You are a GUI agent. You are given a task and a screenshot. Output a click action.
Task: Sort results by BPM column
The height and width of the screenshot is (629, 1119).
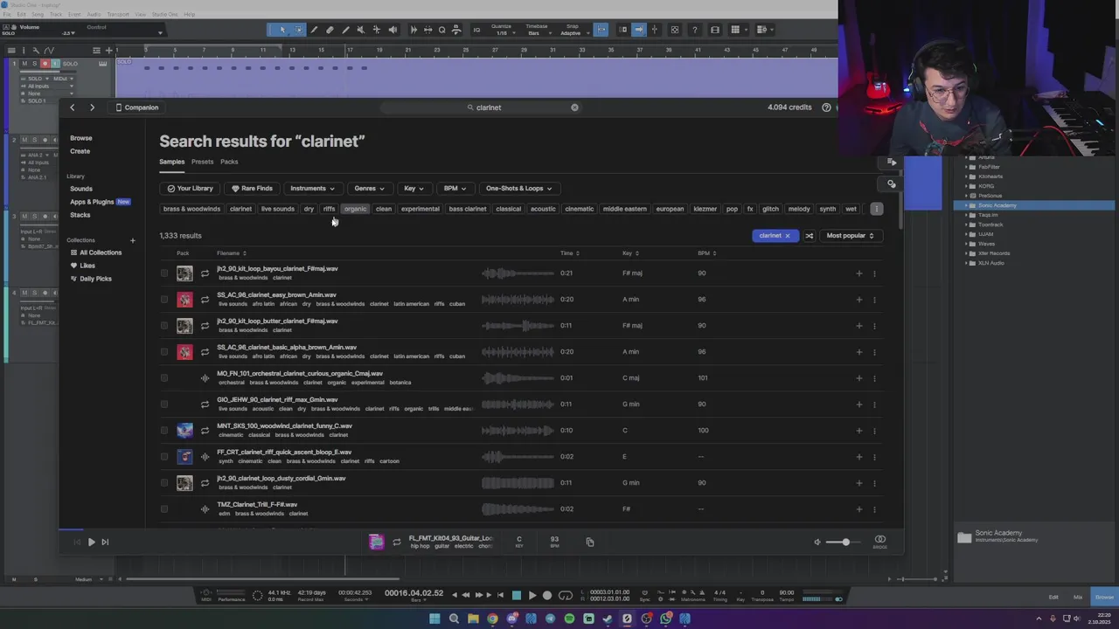coord(706,253)
